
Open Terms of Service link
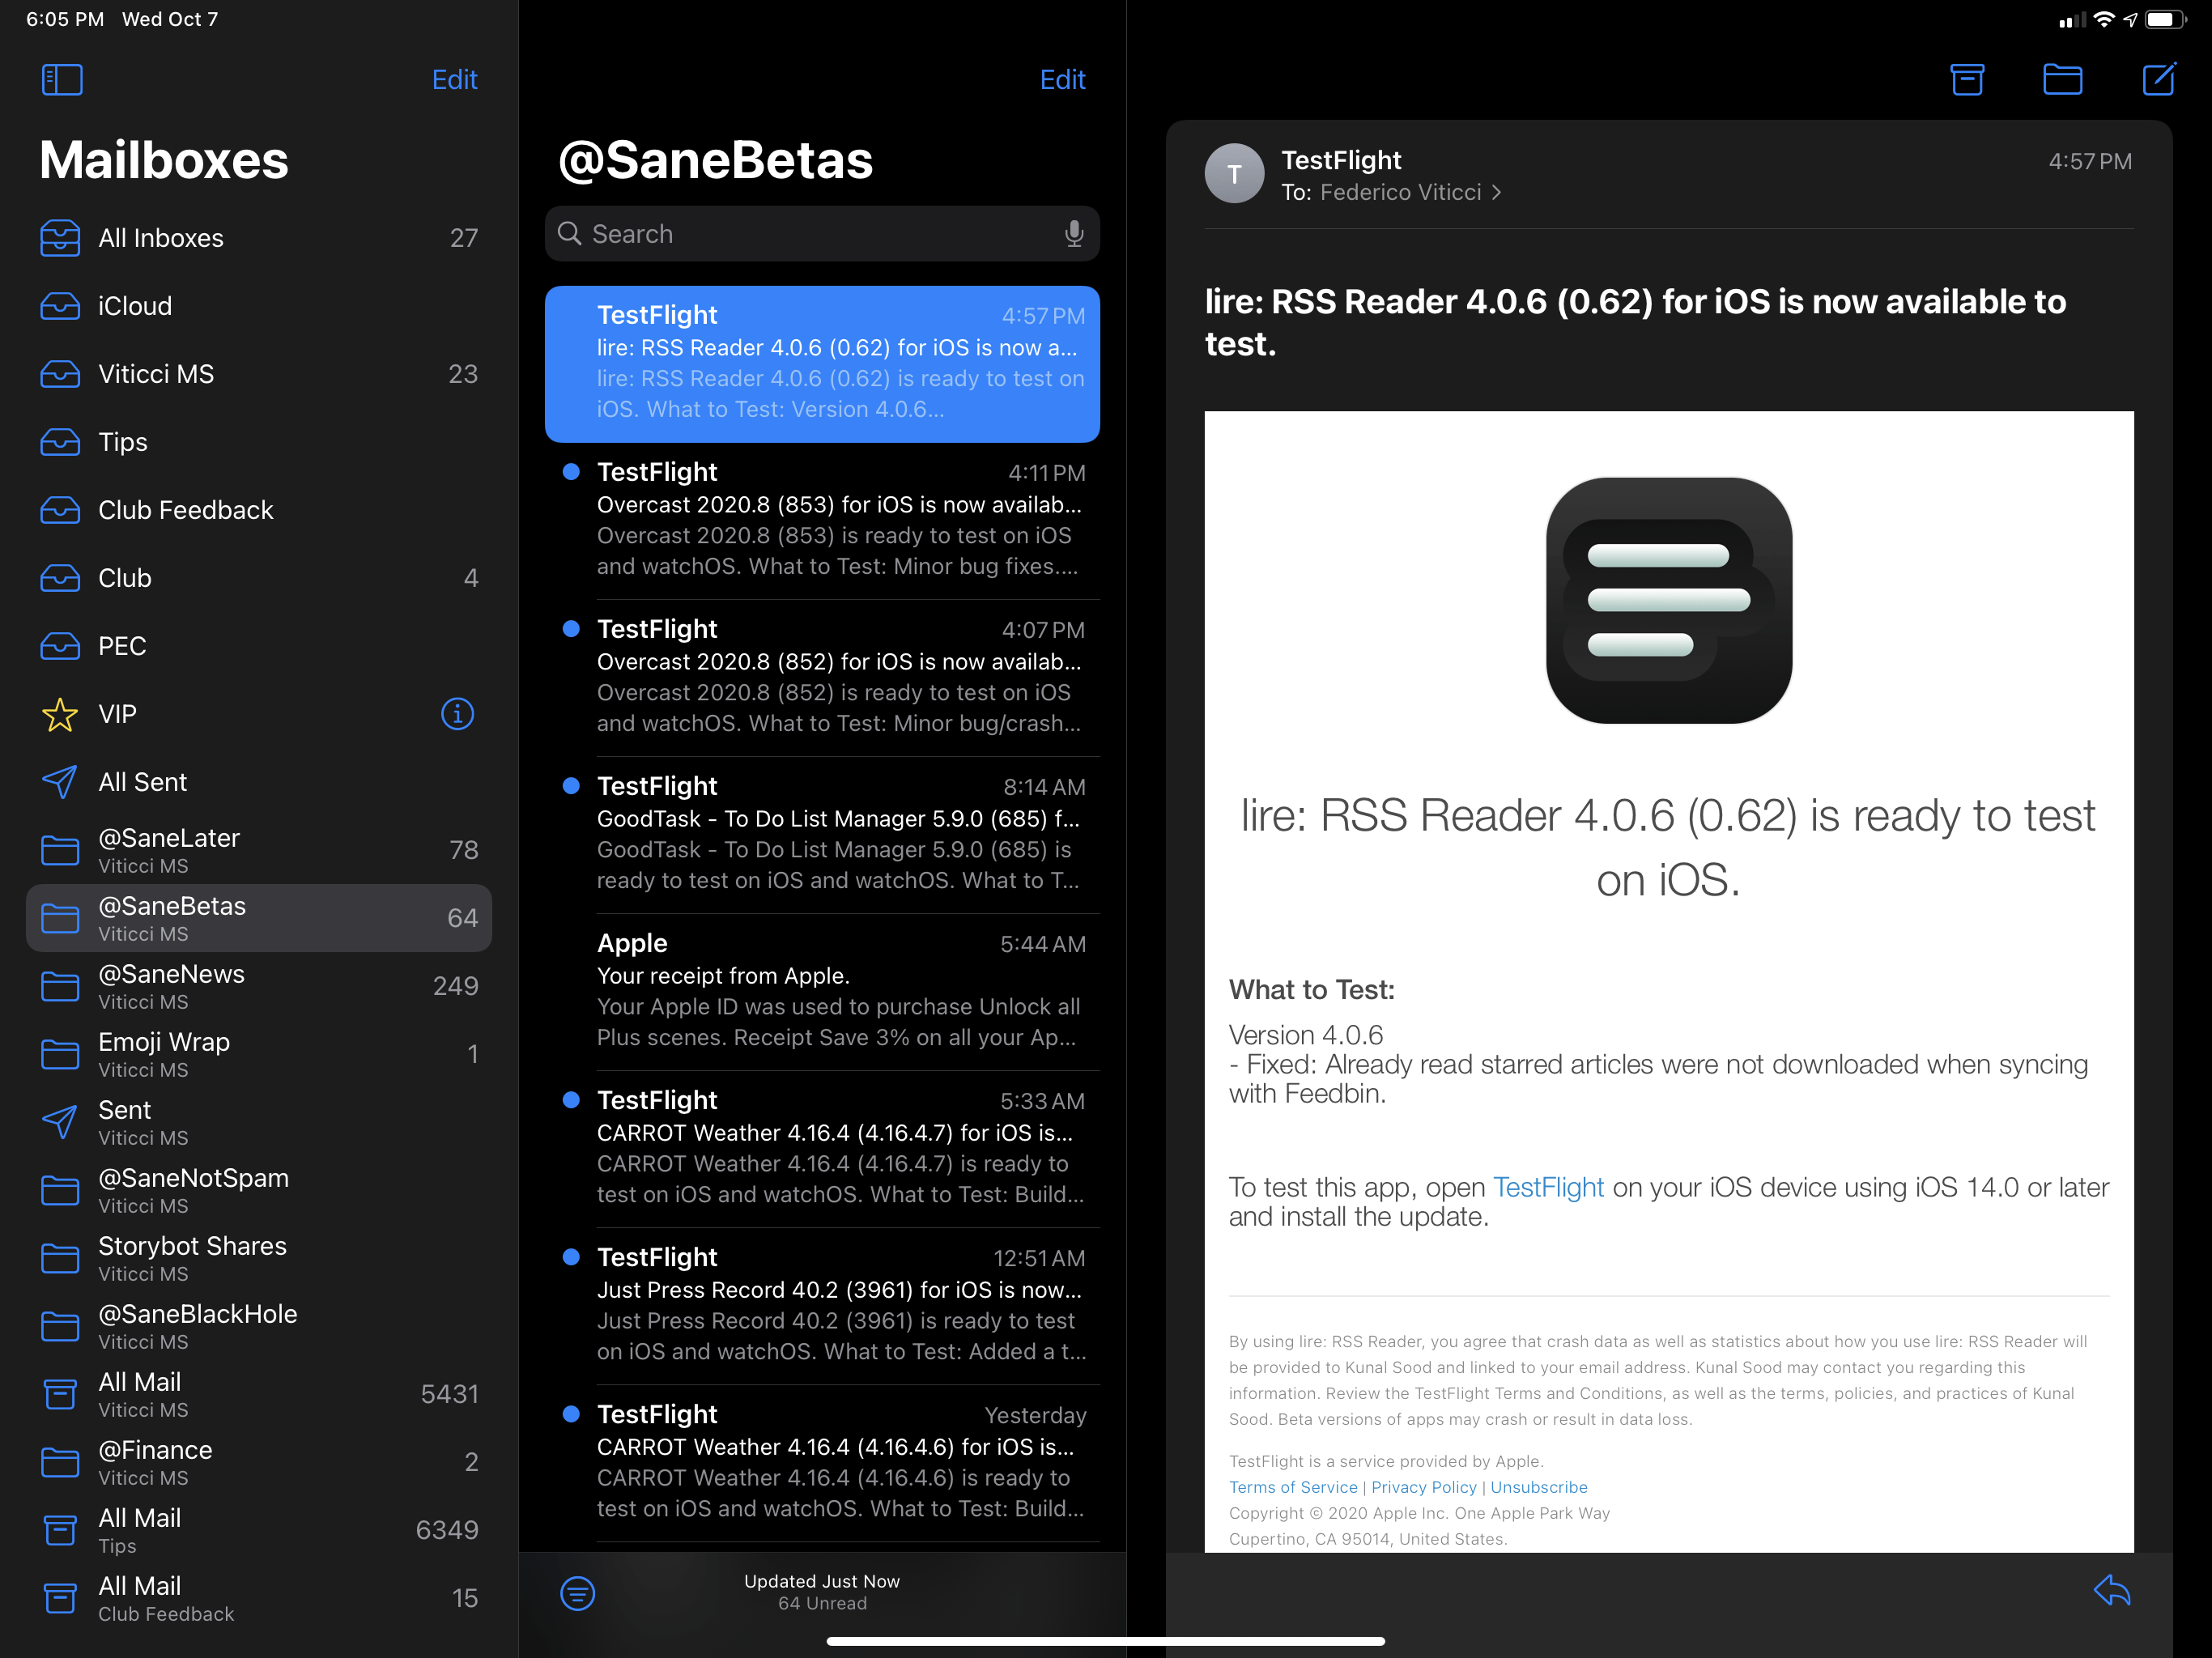[x=1293, y=1487]
